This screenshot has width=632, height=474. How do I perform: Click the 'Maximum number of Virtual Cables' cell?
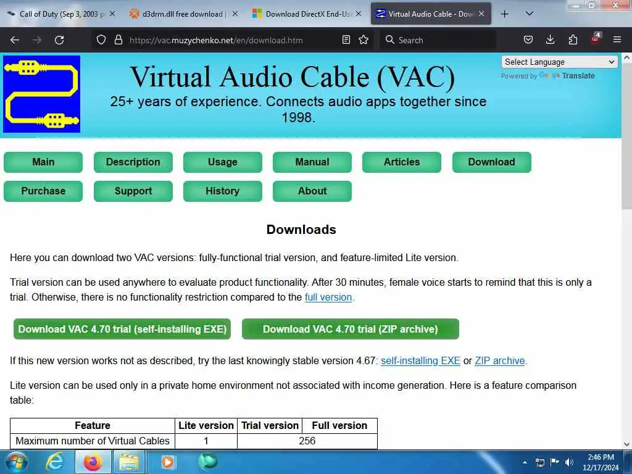click(x=93, y=441)
